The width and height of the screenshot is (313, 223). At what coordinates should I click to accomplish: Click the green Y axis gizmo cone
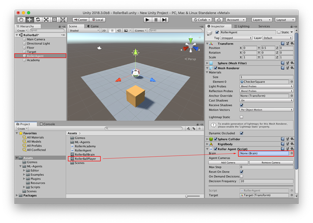(191, 40)
